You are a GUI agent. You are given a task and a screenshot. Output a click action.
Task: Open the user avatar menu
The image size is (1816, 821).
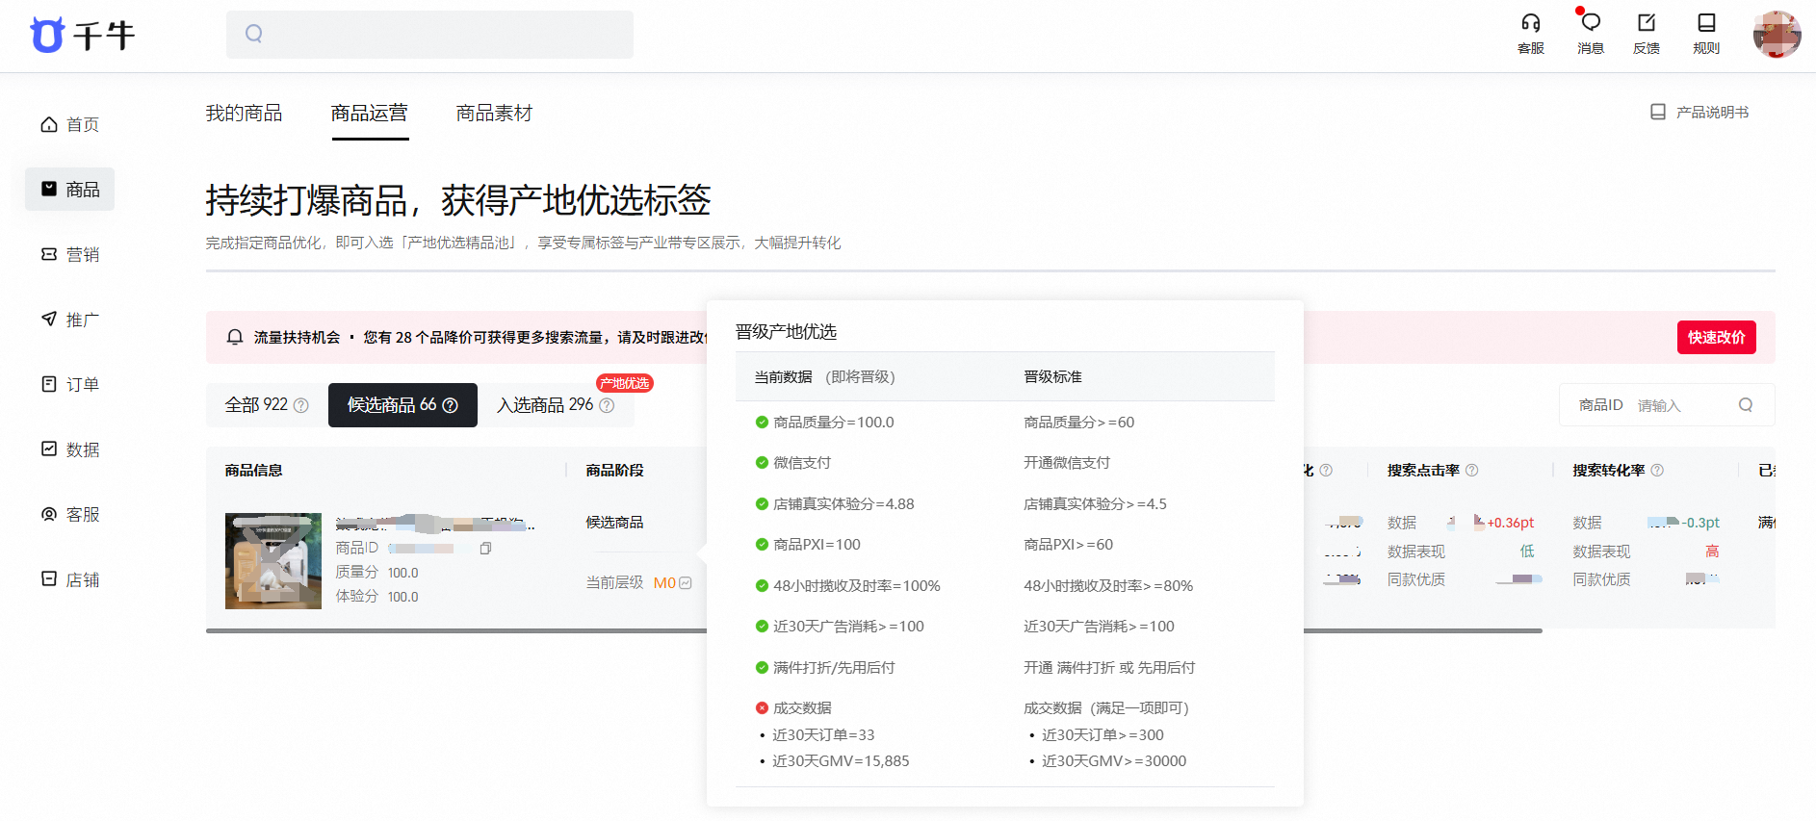[x=1777, y=35]
